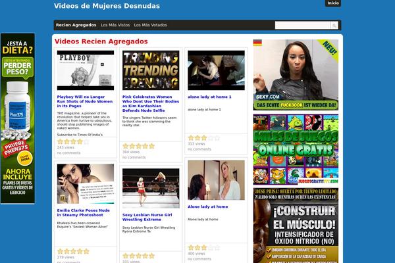Click the Construir el Músculo ad
The image size is (395, 263).
(296, 226)
